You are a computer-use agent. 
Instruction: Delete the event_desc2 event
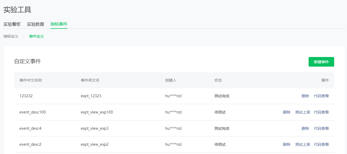286,144
